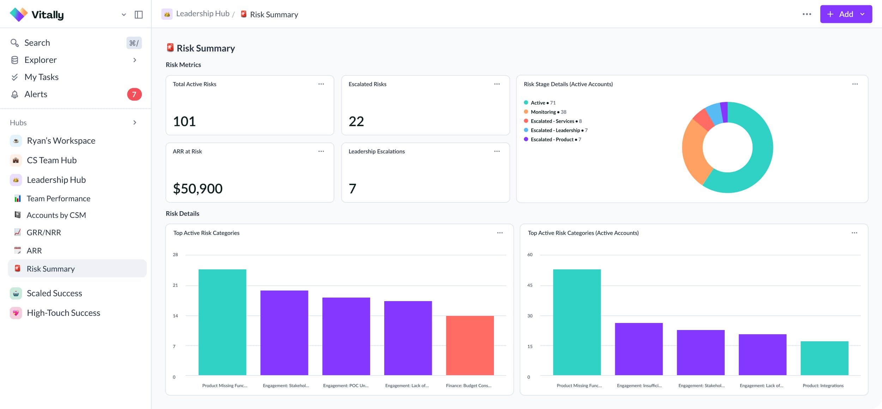
Task: Toggle the sidebar collapse panel icon
Action: (x=139, y=14)
